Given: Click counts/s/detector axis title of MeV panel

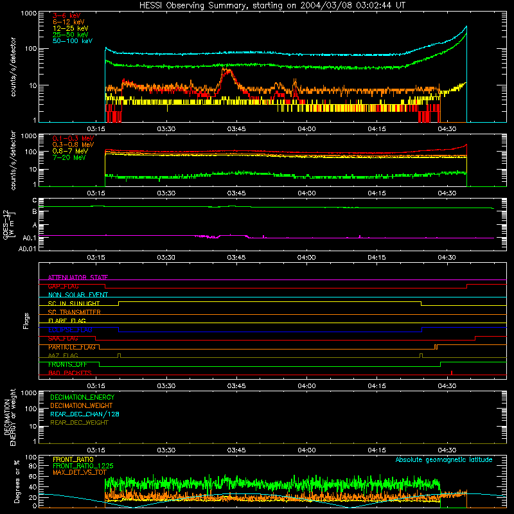Looking at the screenshot, I should [13, 160].
